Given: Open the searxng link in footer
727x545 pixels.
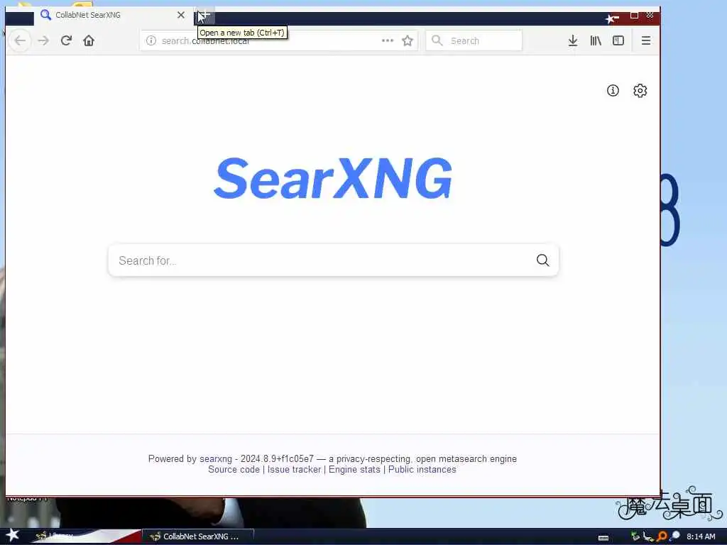Looking at the screenshot, I should [216, 459].
